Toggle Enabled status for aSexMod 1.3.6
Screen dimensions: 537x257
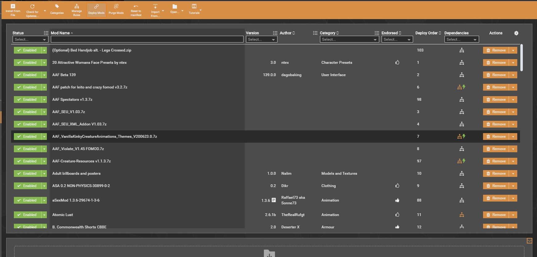[x=27, y=200]
